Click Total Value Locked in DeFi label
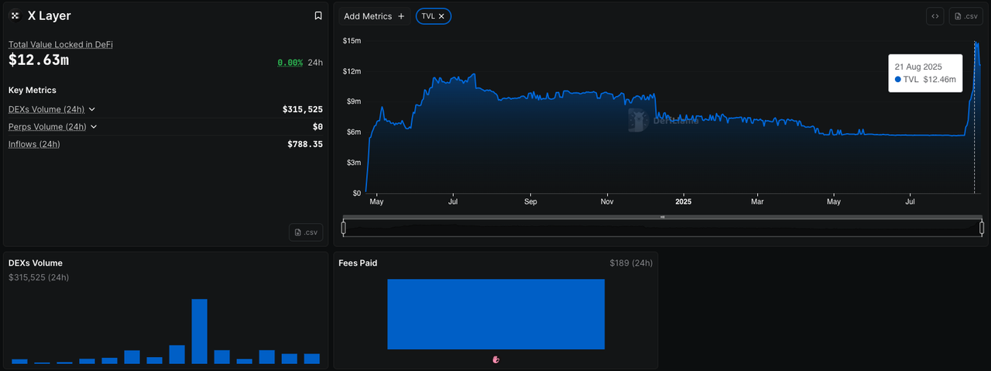The height and width of the screenshot is (371, 991). 60,45
